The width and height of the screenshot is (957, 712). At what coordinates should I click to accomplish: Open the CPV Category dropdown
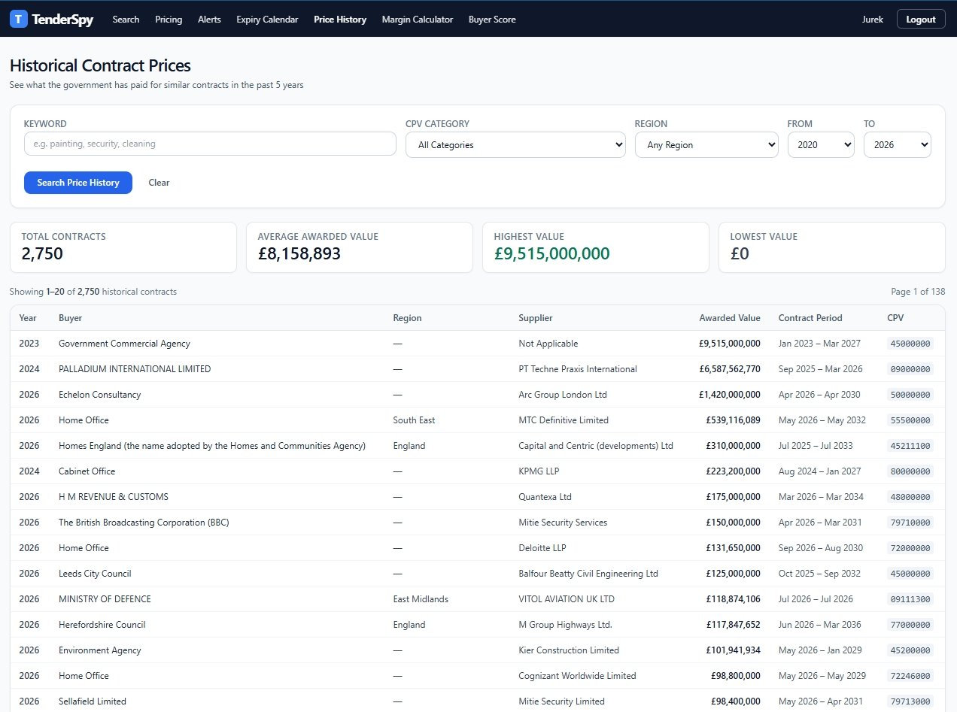point(515,145)
